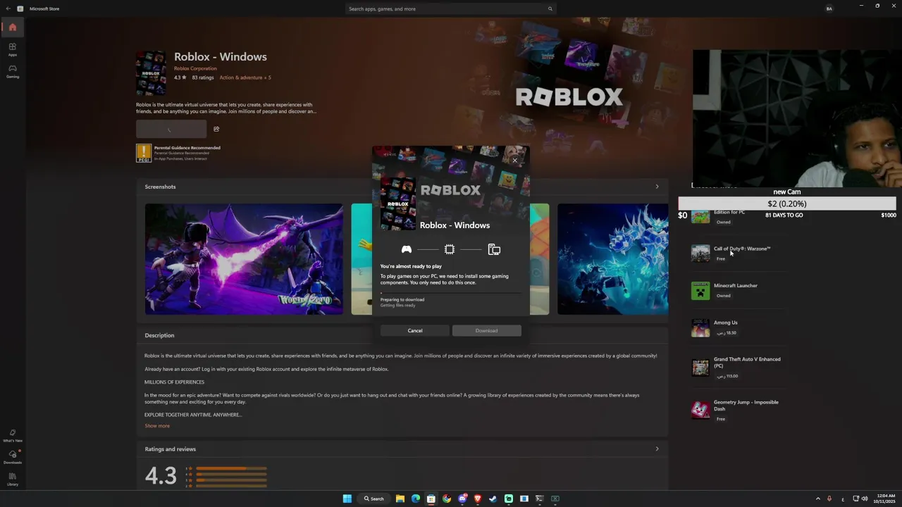
Task: Open Among Us in the sidebar list
Action: (726, 323)
